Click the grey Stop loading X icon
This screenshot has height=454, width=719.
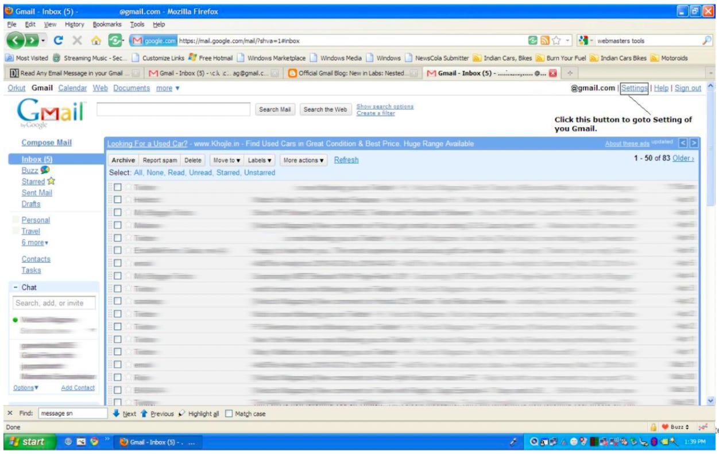tap(78, 41)
